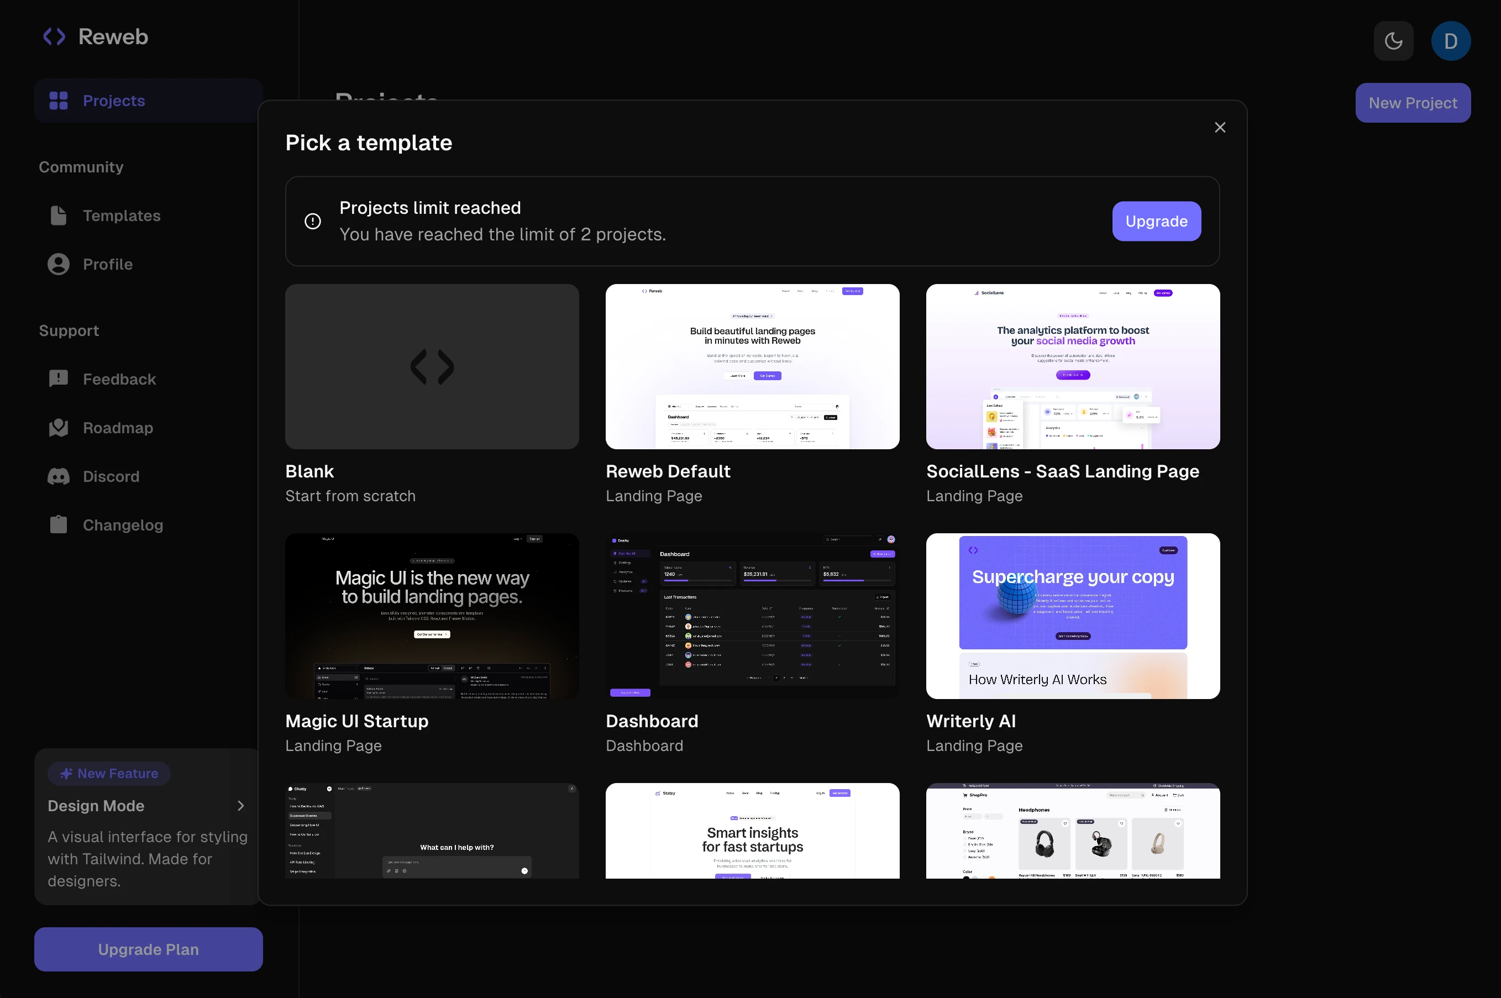Click the Upgrade Plan button
1501x998 pixels.
tap(148, 949)
